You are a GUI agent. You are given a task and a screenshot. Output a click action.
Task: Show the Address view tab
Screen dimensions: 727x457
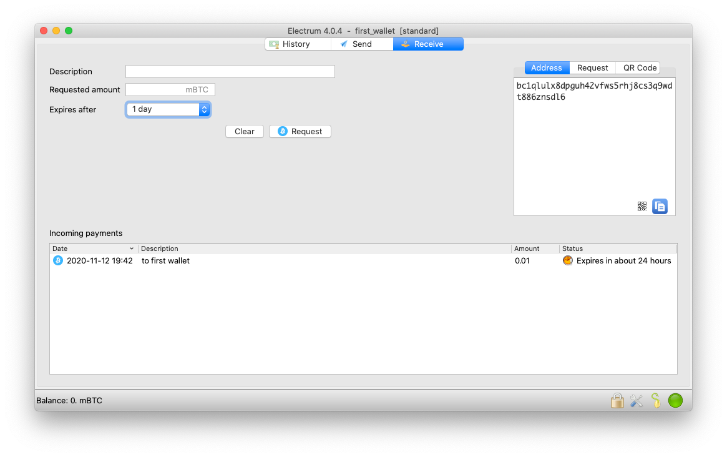point(547,67)
